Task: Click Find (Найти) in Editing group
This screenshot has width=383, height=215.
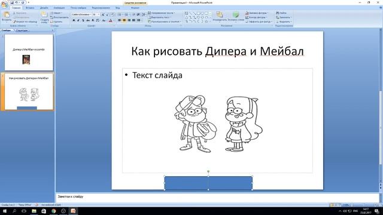Action: click(281, 13)
